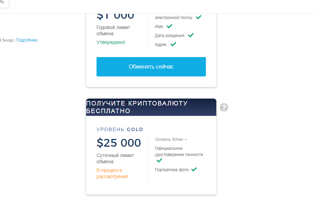Click the Получите криптовалюту бесплатно banner
This screenshot has height=211, width=317.
point(151,107)
